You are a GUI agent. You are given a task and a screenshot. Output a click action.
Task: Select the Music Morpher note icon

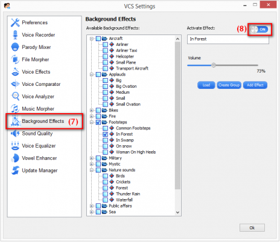pyautogui.click(x=15, y=109)
